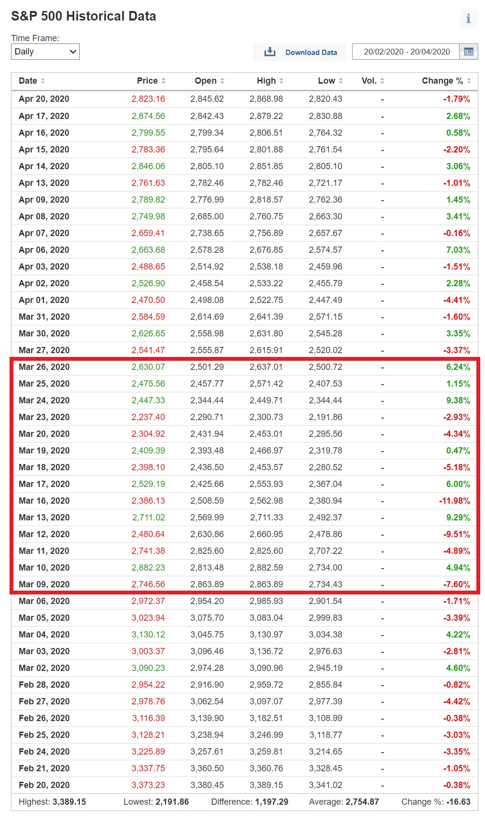Select the 9.38% change value
This screenshot has width=485, height=820.
point(458,400)
